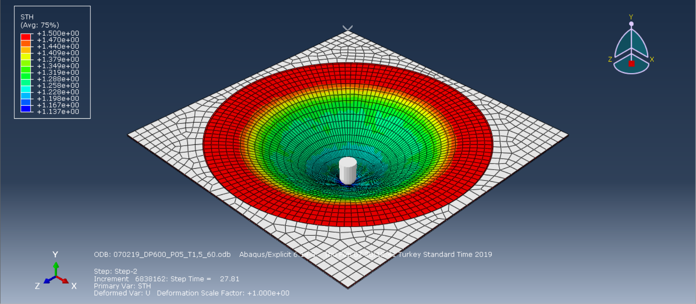Click the yellow legend swatch below +1.409e+00

[x=26, y=57]
